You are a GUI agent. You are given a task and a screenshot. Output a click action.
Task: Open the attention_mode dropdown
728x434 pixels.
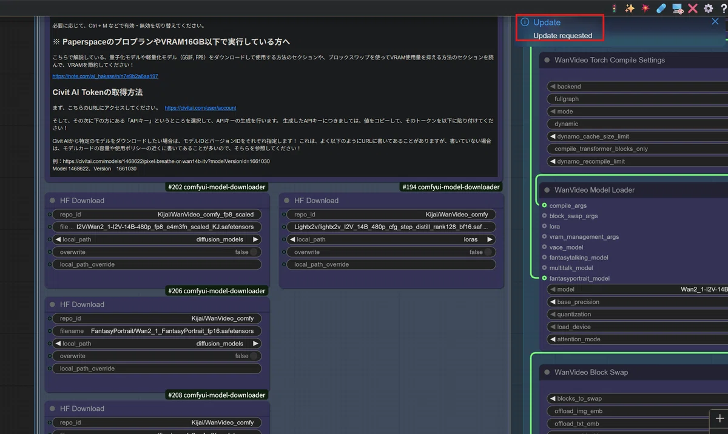637,339
